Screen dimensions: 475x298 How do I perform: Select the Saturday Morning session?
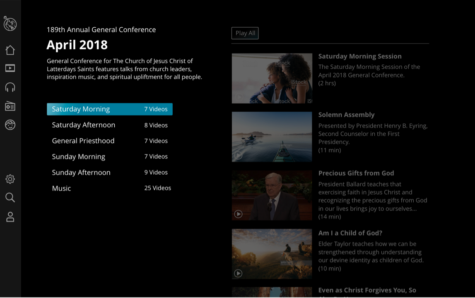110,109
